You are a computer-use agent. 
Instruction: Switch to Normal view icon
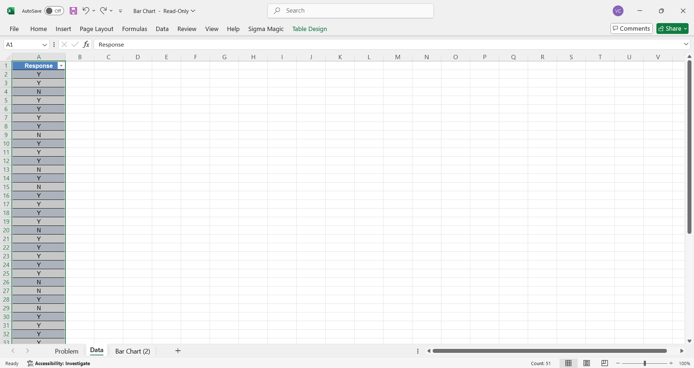click(569, 363)
